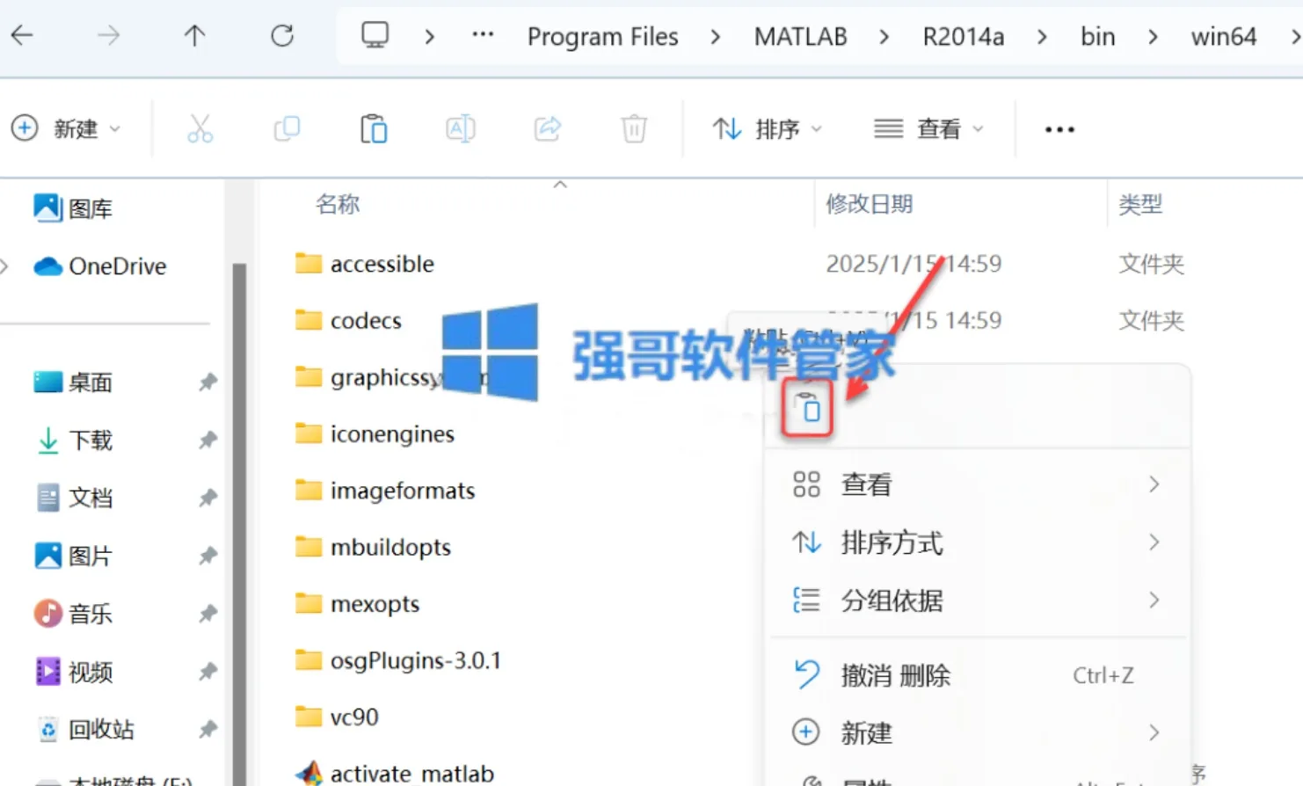Click the This PC monitor icon in address bar
This screenshot has width=1303, height=786.
point(375,35)
